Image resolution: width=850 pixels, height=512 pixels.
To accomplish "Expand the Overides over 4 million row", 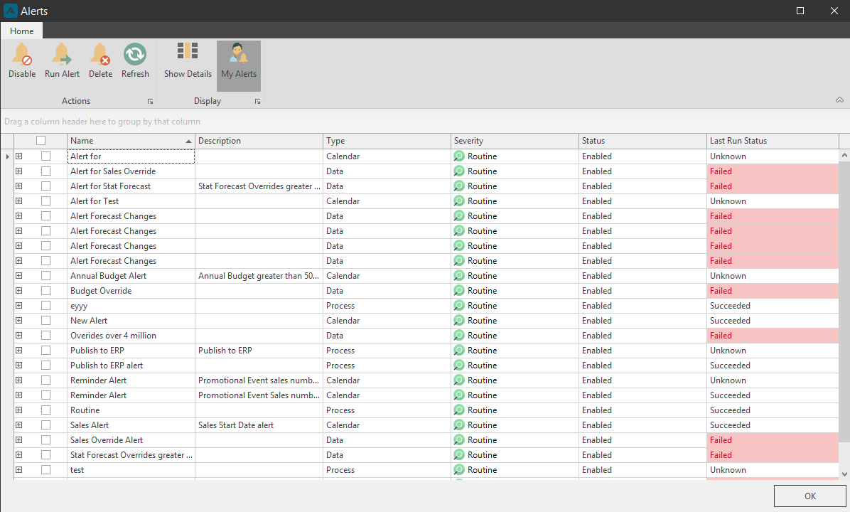I will tap(19, 336).
